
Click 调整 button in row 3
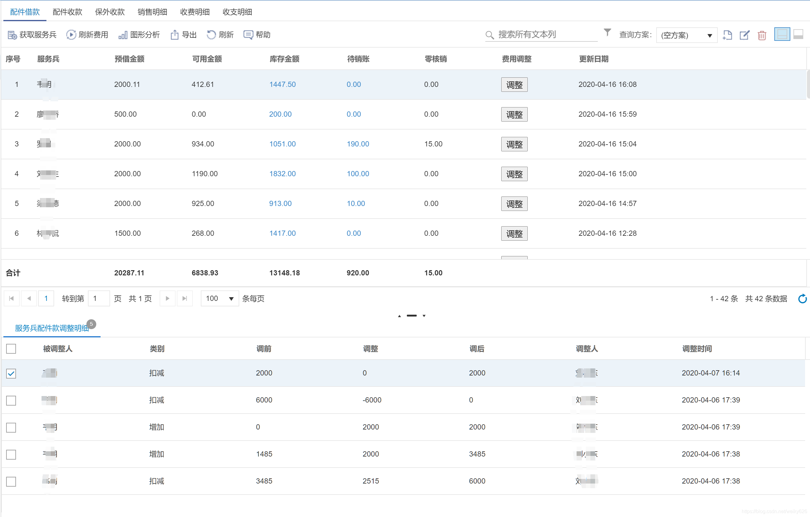coord(514,144)
